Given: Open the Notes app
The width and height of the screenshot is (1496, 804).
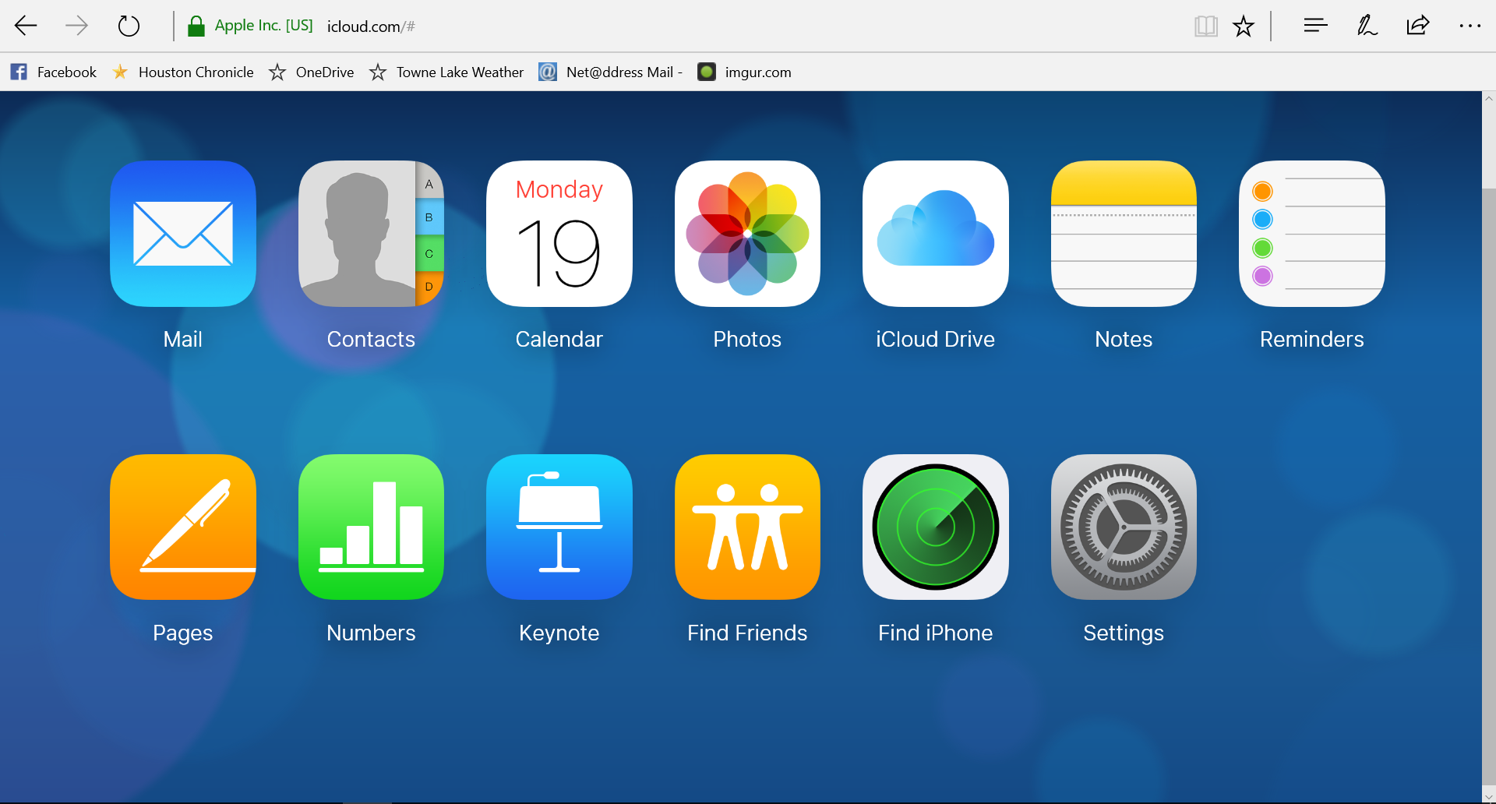Looking at the screenshot, I should [1124, 234].
